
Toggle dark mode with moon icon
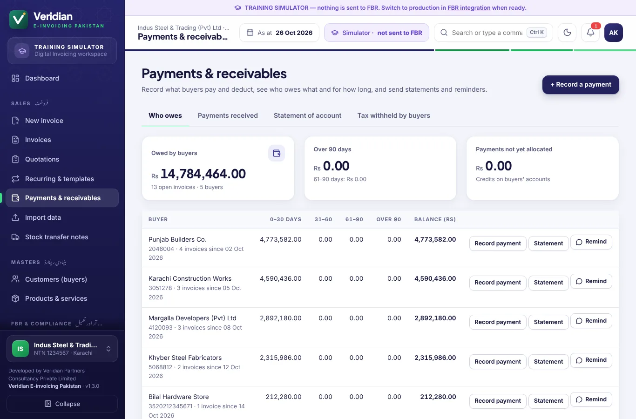pos(567,33)
